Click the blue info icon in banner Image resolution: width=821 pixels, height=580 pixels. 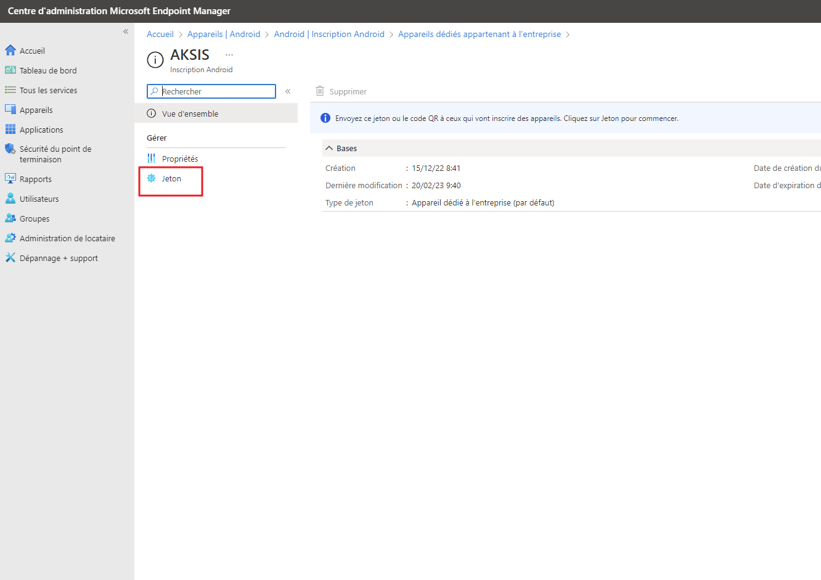click(325, 118)
